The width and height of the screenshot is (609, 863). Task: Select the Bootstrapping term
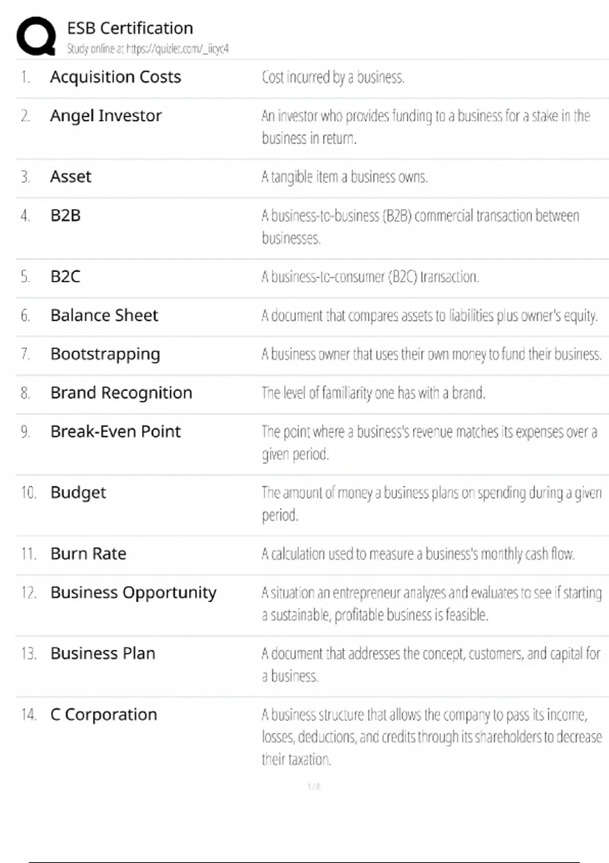tap(105, 354)
